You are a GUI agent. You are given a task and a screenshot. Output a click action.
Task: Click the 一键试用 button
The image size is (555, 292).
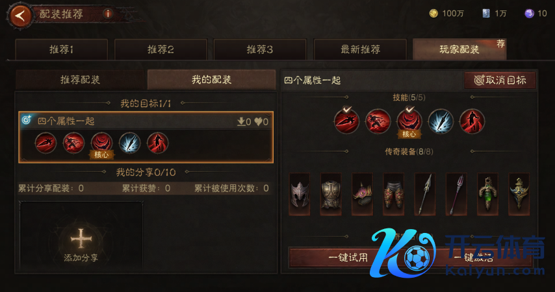(x=348, y=258)
